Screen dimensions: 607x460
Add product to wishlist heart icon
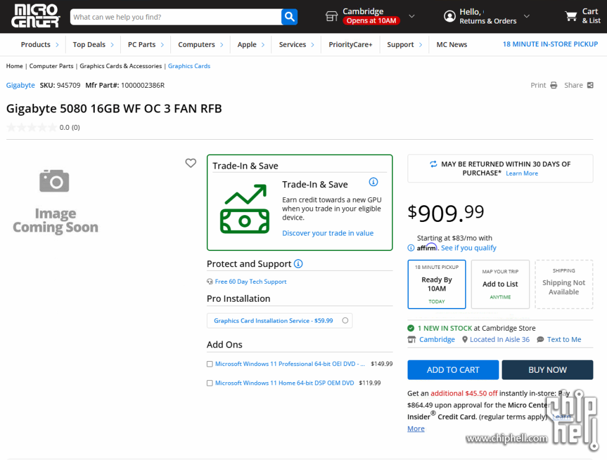click(191, 163)
